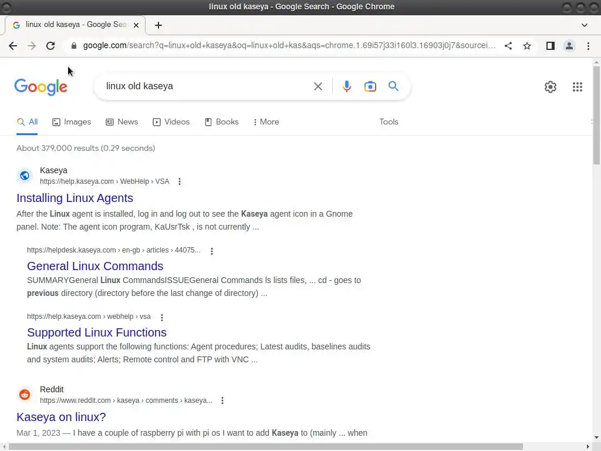
Task: Click the reddit.com kaseya comments breadcrumb
Action: (126, 400)
